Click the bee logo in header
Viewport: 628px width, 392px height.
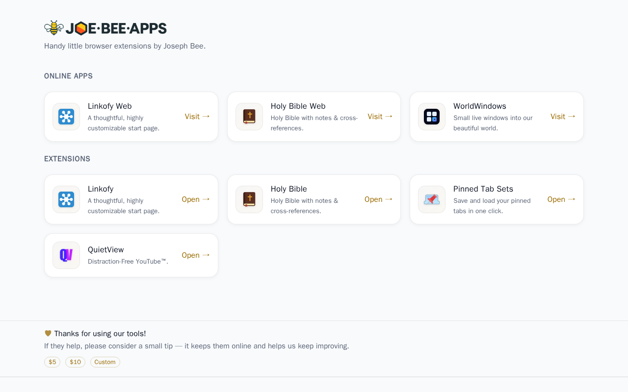click(x=53, y=28)
